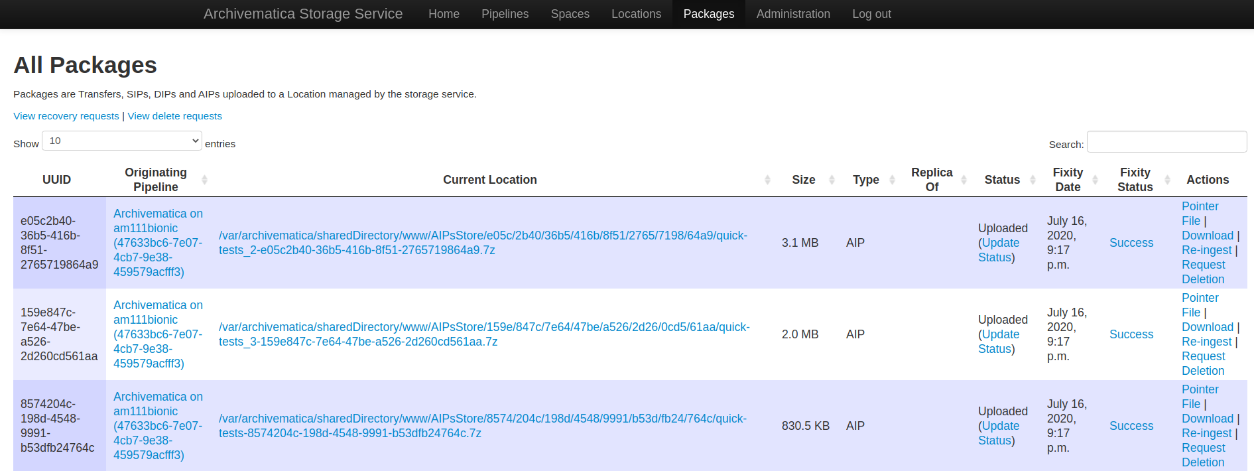
Task: Click View recovery requests link
Action: click(66, 116)
